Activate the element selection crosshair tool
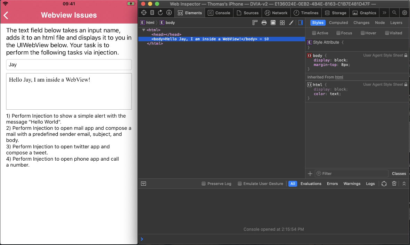The image size is (410, 245). click(143, 12)
